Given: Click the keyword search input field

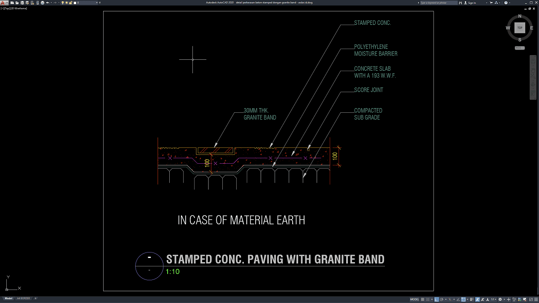Looking at the screenshot, I should point(438,3).
